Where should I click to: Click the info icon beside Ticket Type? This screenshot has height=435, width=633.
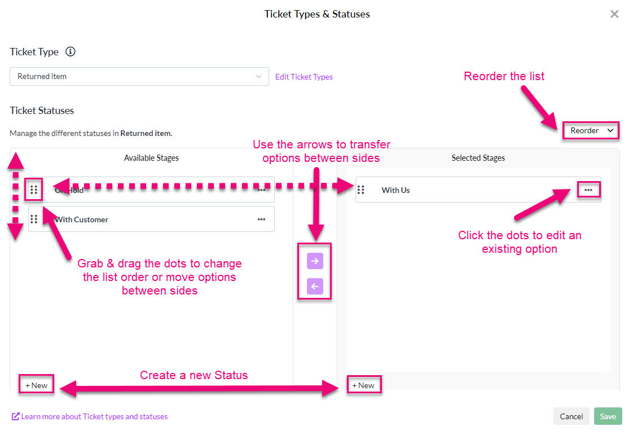tap(71, 52)
